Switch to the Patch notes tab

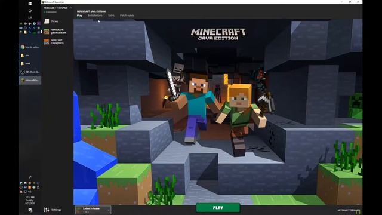click(x=127, y=16)
